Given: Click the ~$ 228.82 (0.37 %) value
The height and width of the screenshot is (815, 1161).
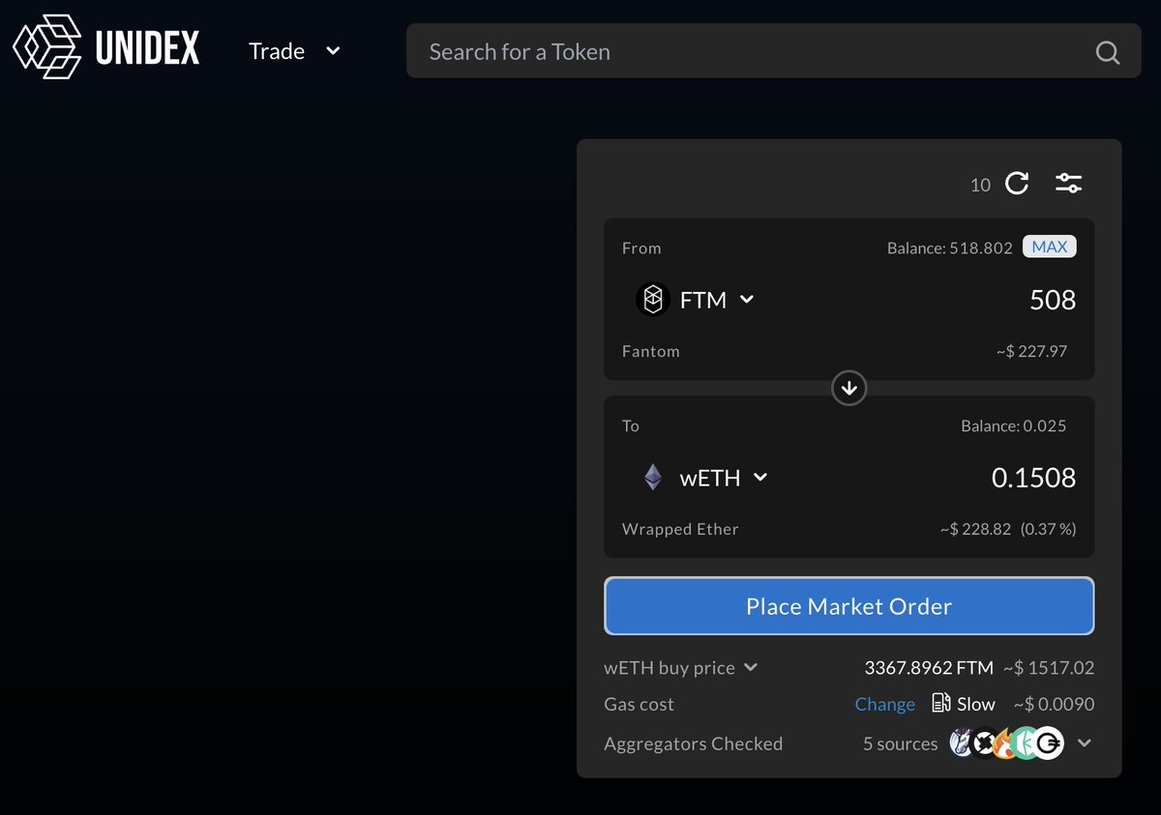Looking at the screenshot, I should (1007, 530).
